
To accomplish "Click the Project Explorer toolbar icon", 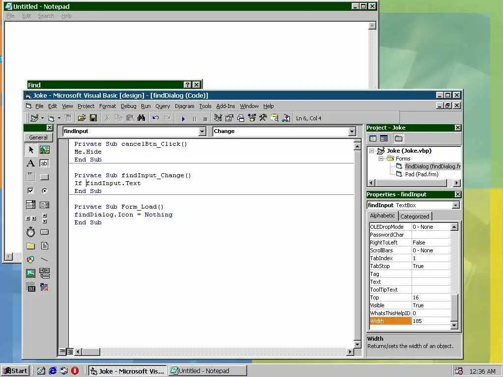I will click(x=218, y=118).
